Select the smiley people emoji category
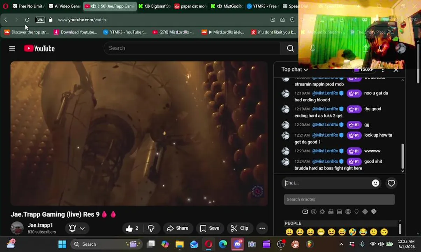421x252 pixels. pos(314,212)
